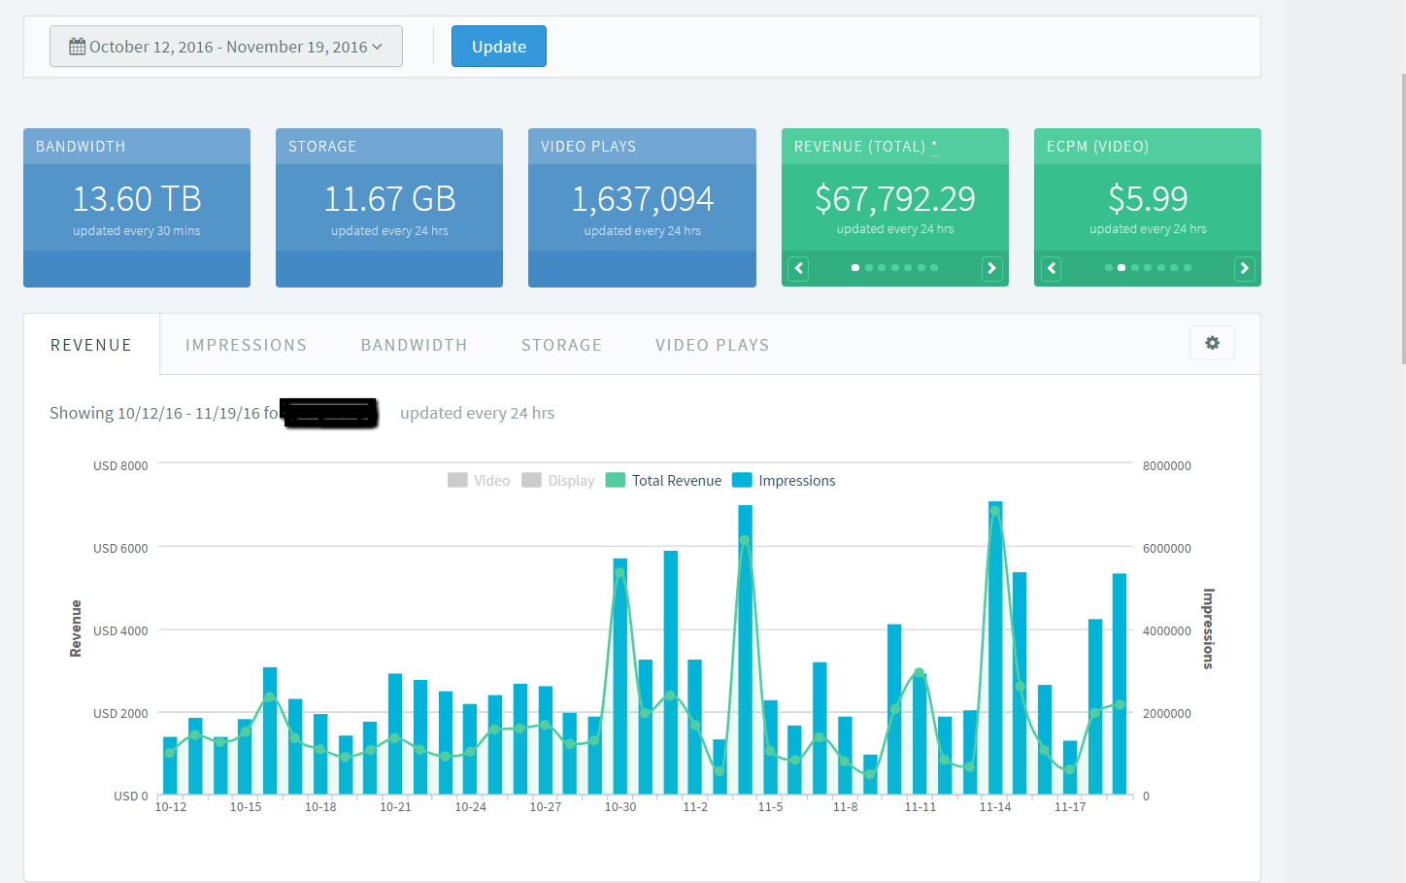
Task: Click the Video Plays 1,637,094 card
Action: (x=642, y=208)
